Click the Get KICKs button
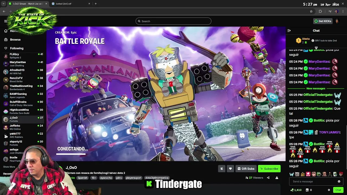The width and height of the screenshot is (347, 195). 323,21
